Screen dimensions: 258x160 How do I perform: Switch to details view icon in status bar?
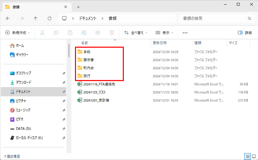pyautogui.click(x=247, y=156)
